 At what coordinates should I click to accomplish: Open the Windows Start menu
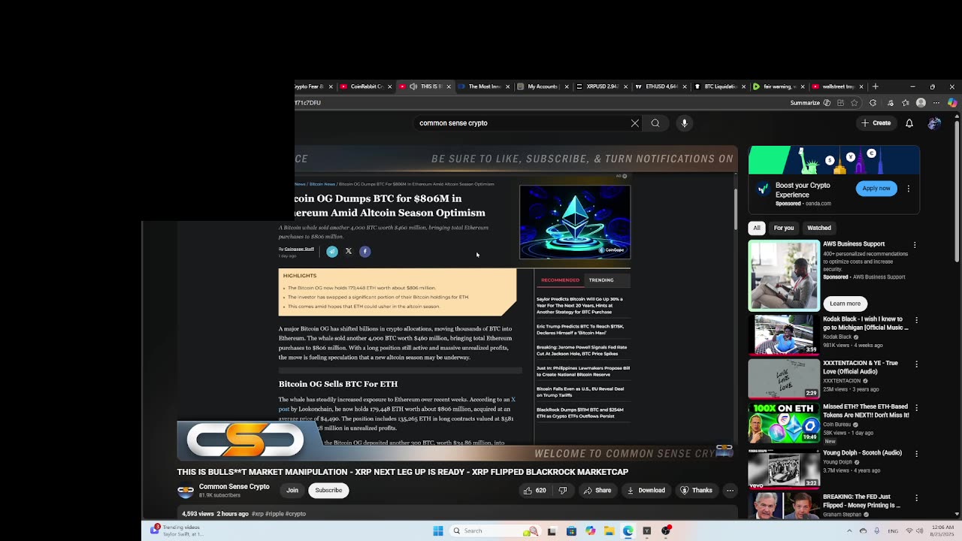coord(438,530)
